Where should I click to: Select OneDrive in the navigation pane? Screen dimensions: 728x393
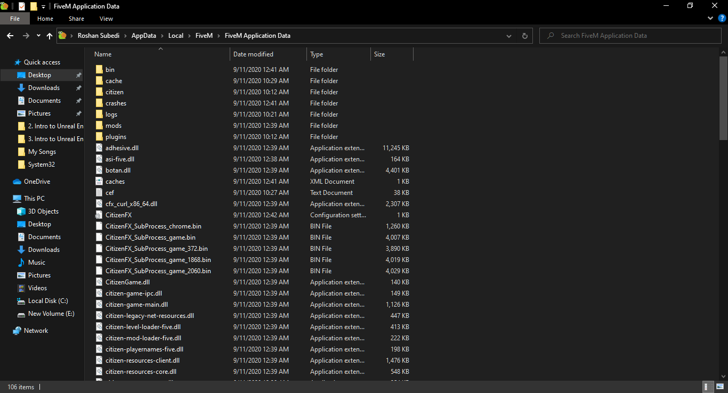(x=37, y=182)
